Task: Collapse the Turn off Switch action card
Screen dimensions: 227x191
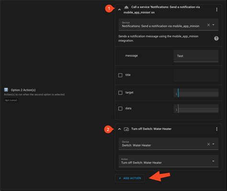Action: pyautogui.click(x=119, y=129)
